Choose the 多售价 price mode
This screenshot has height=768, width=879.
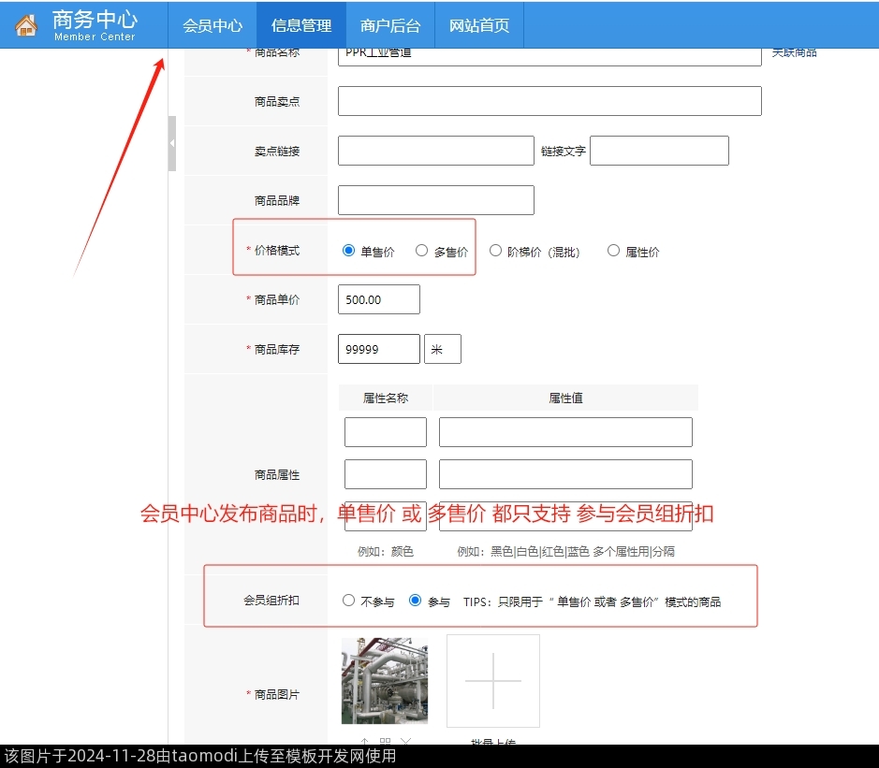tap(422, 251)
